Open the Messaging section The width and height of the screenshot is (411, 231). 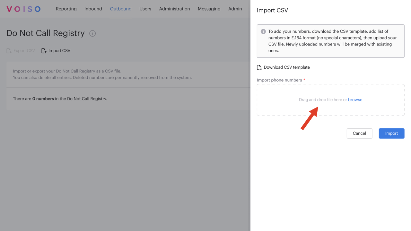click(x=209, y=9)
